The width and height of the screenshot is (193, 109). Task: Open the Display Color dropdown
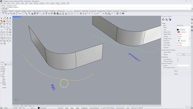pyautogui.click(x=183, y=32)
